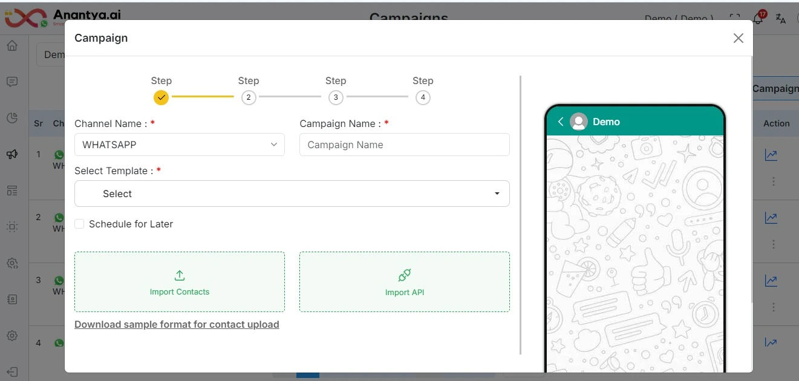Screen dimensions: 799x381
Task: Expand the Channel Name WHATSAPP dropdown
Action: (180, 145)
